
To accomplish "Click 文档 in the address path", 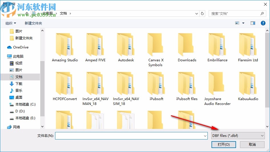I will [63, 13].
